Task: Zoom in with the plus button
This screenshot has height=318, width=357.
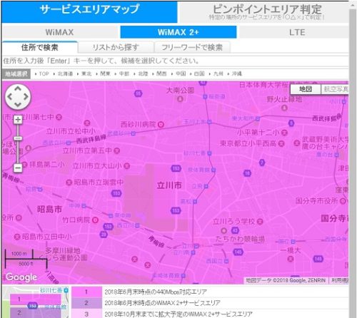Action: [x=18, y=120]
